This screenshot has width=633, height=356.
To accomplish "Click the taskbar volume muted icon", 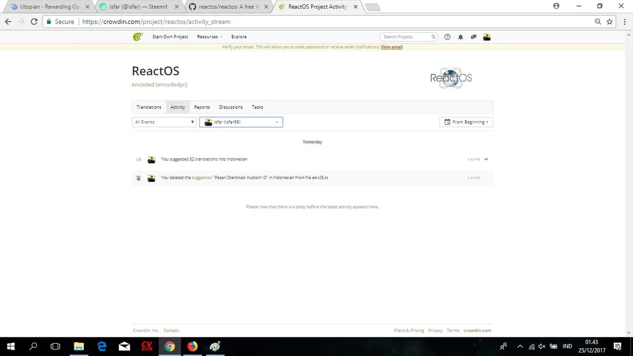I will click(542, 346).
